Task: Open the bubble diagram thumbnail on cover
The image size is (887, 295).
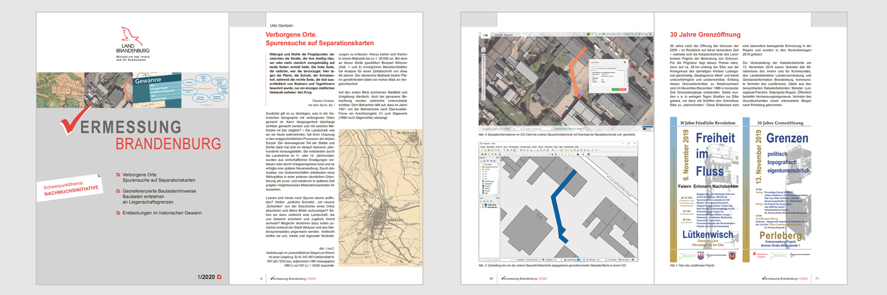Action: 206,90
